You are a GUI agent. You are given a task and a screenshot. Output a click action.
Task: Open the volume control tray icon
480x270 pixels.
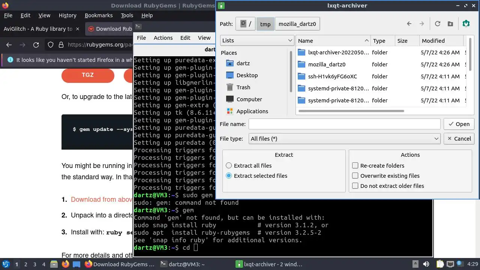pos(426,264)
